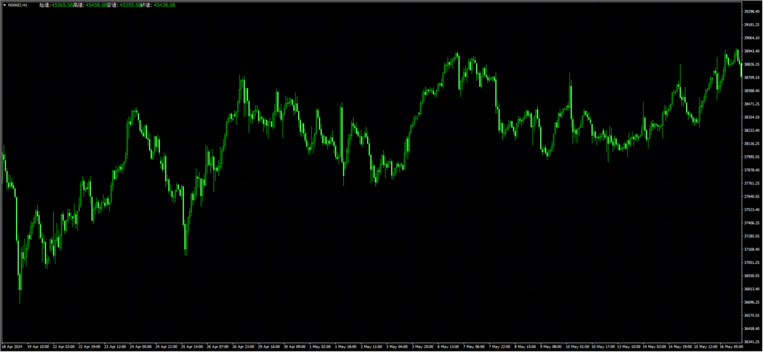Click the 18 Apr 2024 date label
The height and width of the screenshot is (352, 763).
tap(12, 346)
